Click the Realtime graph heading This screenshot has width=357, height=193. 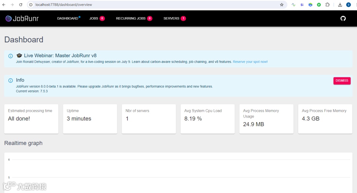(x=23, y=143)
